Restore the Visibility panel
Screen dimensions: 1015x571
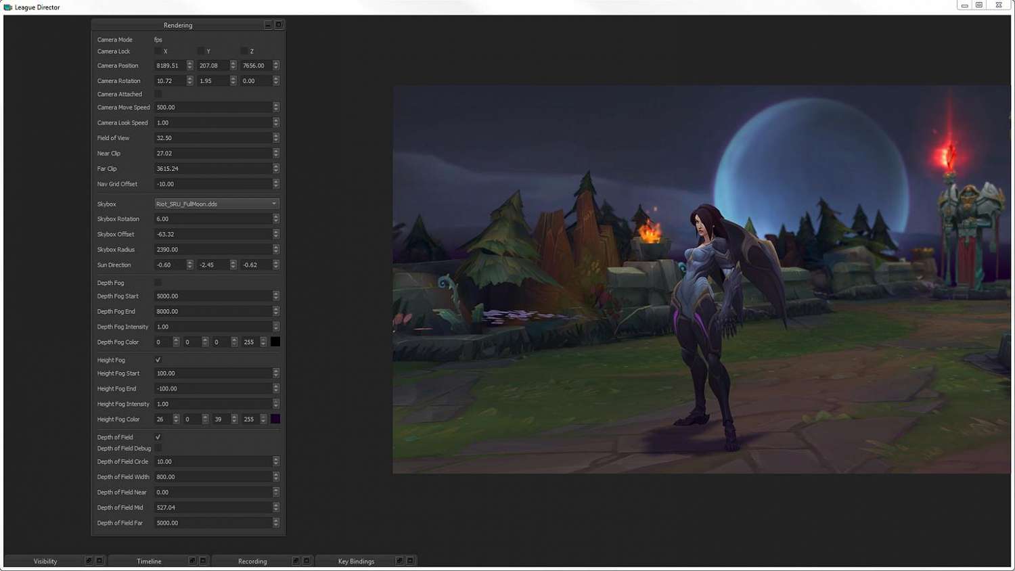click(89, 561)
